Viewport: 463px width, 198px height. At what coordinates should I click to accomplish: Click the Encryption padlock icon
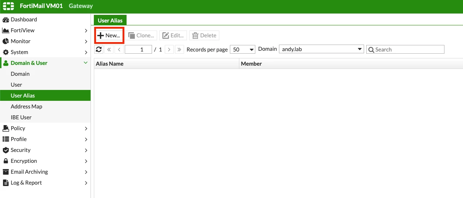pyautogui.click(x=6, y=161)
